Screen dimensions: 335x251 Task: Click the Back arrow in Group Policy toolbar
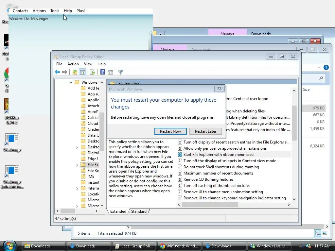pos(57,72)
